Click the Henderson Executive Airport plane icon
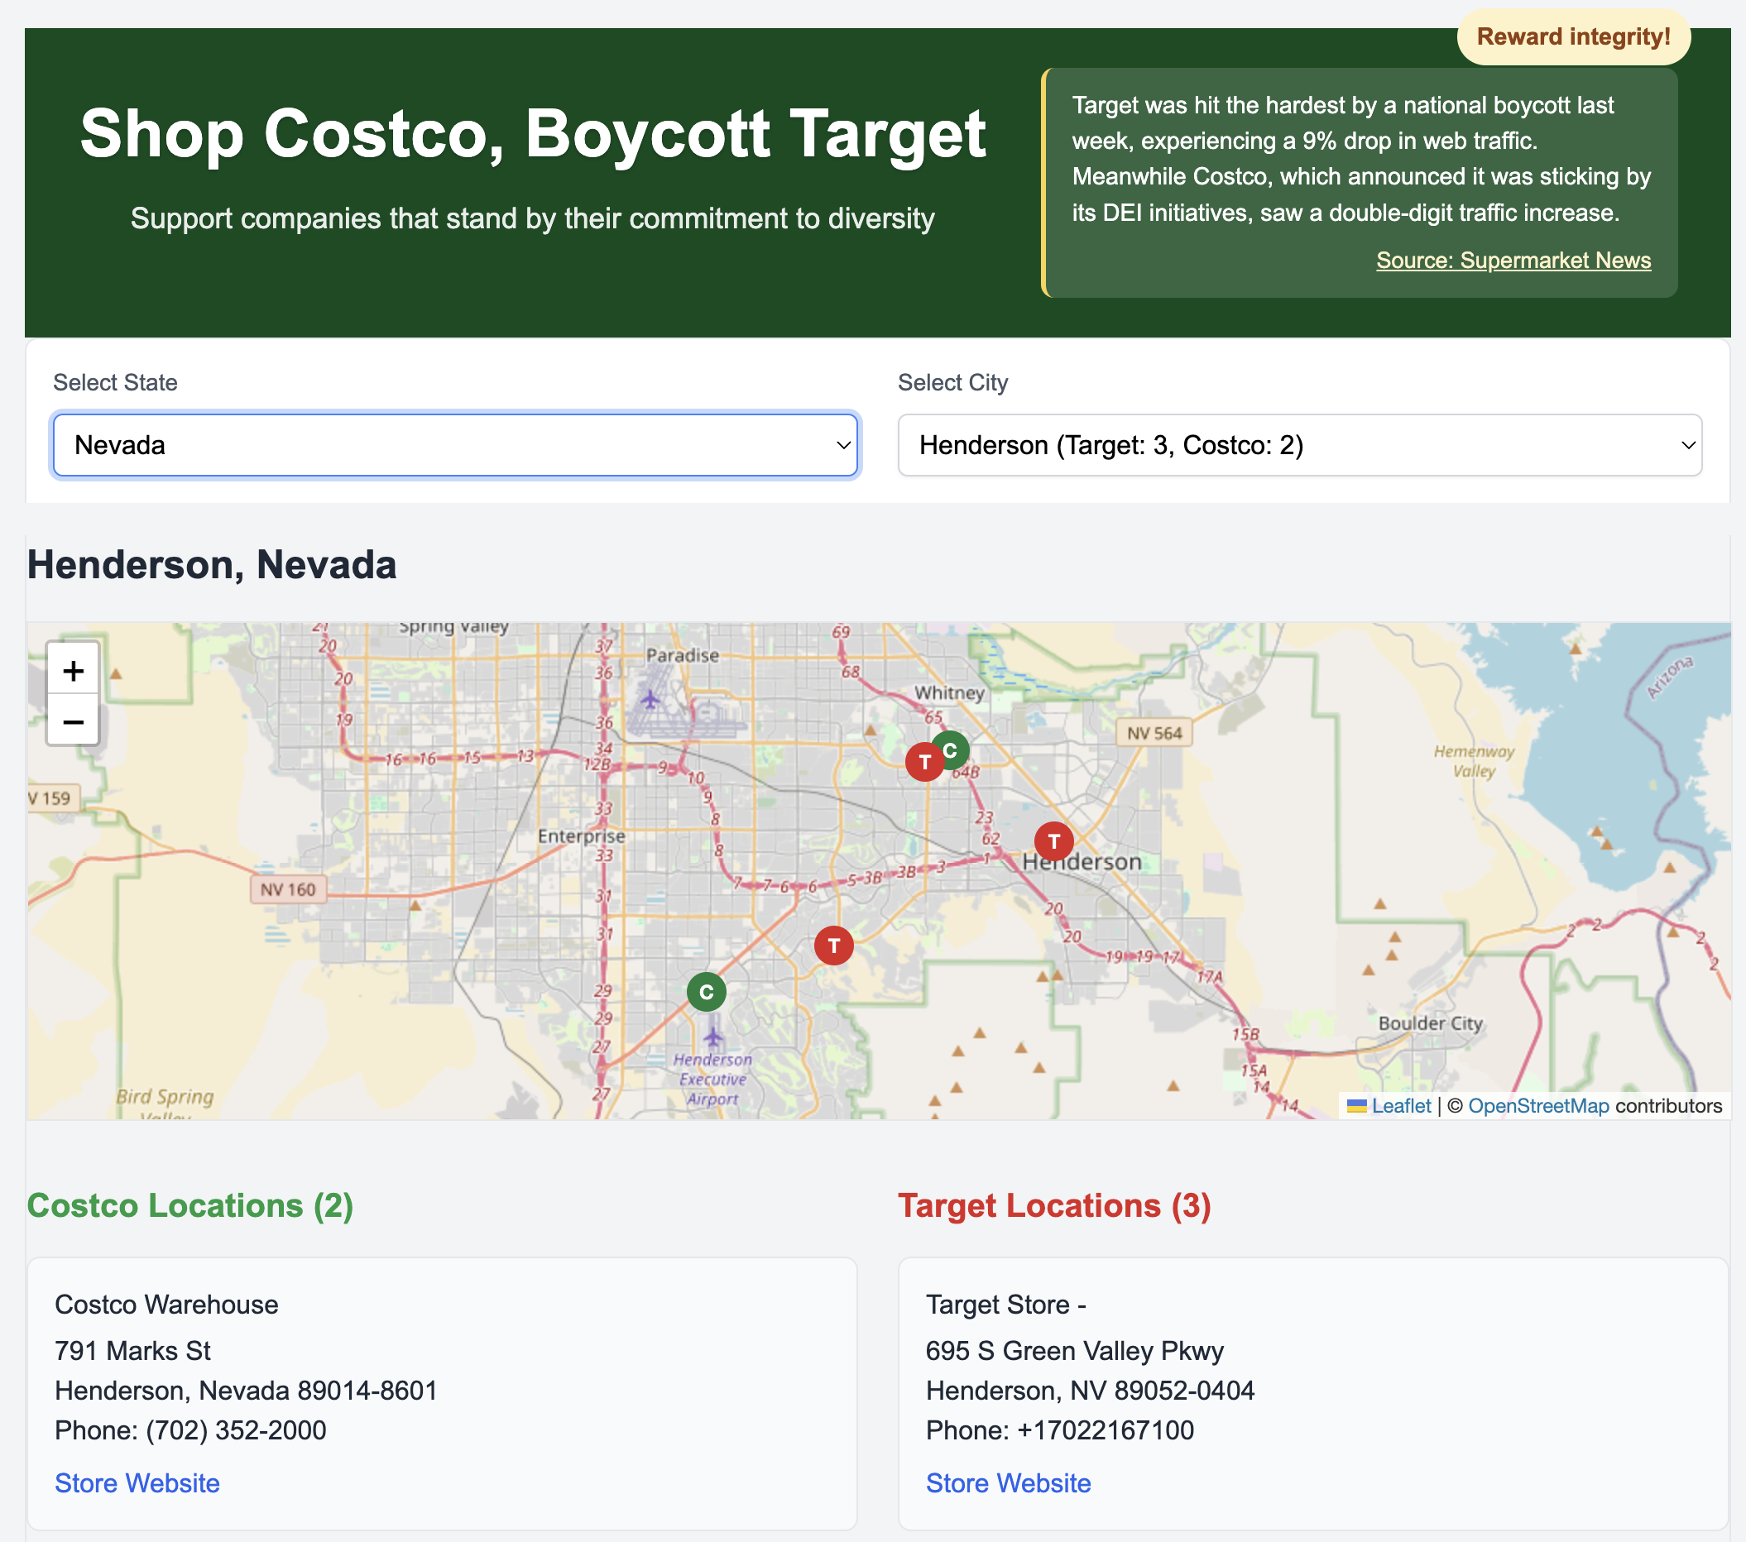Screen dimensions: 1746x1542 [713, 1037]
